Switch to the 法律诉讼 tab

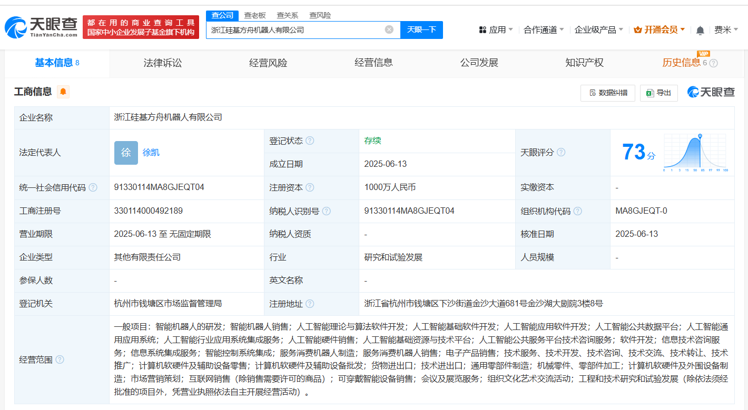[x=163, y=63]
